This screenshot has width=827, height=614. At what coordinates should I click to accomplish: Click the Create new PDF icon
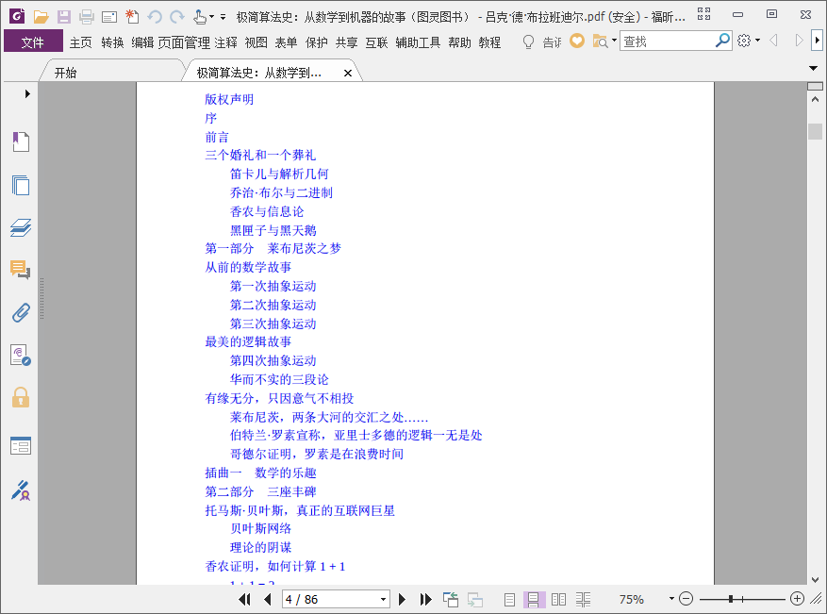[132, 17]
